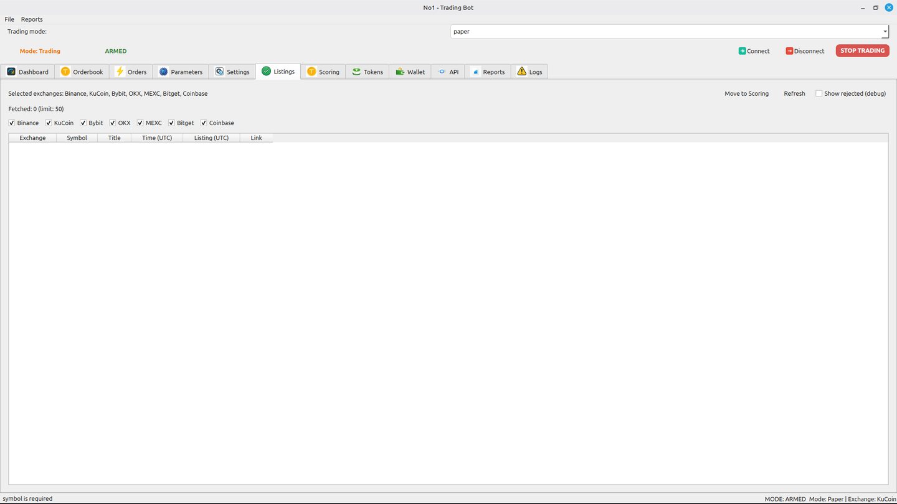The width and height of the screenshot is (897, 504).
Task: Switch to the Orderbook tab
Action: pos(82,72)
